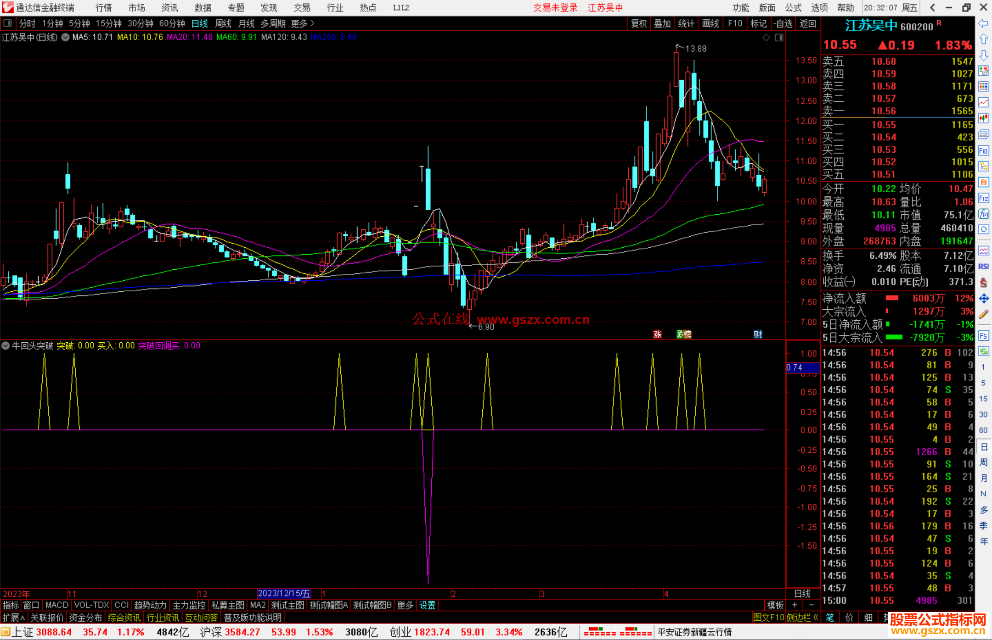The height and width of the screenshot is (640, 992).
Task: Switch to the 周线 period tab
Action: tap(223, 23)
